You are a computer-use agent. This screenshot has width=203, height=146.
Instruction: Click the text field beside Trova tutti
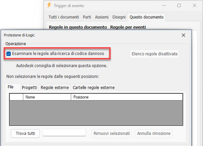[x=64, y=133]
